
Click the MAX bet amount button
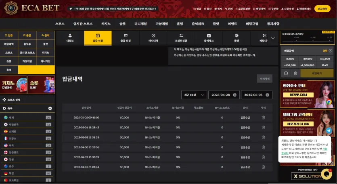[x=325, y=65]
